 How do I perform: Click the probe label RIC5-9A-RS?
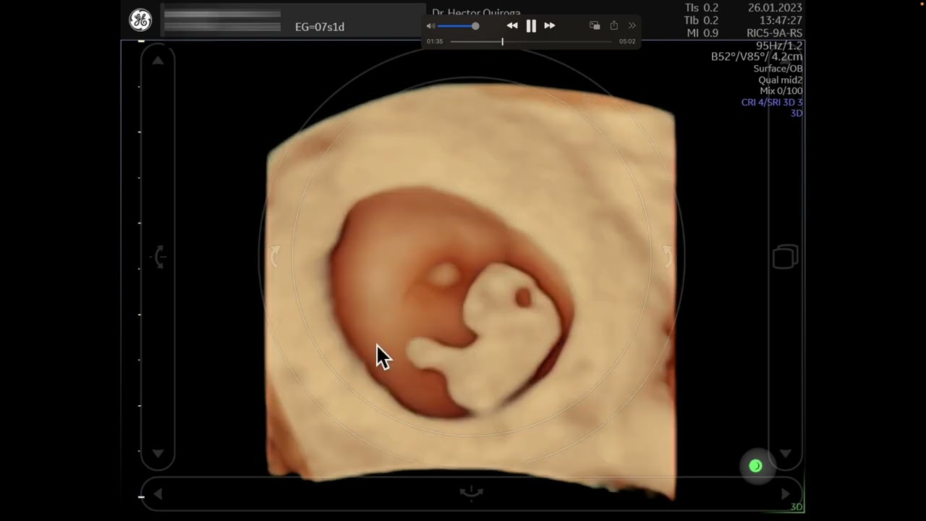point(774,33)
